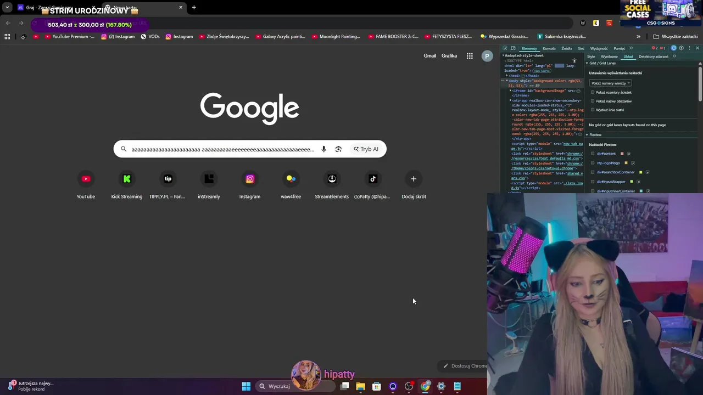Click the Chrome icon in taskbar
The width and height of the screenshot is (703, 395).
[425, 386]
